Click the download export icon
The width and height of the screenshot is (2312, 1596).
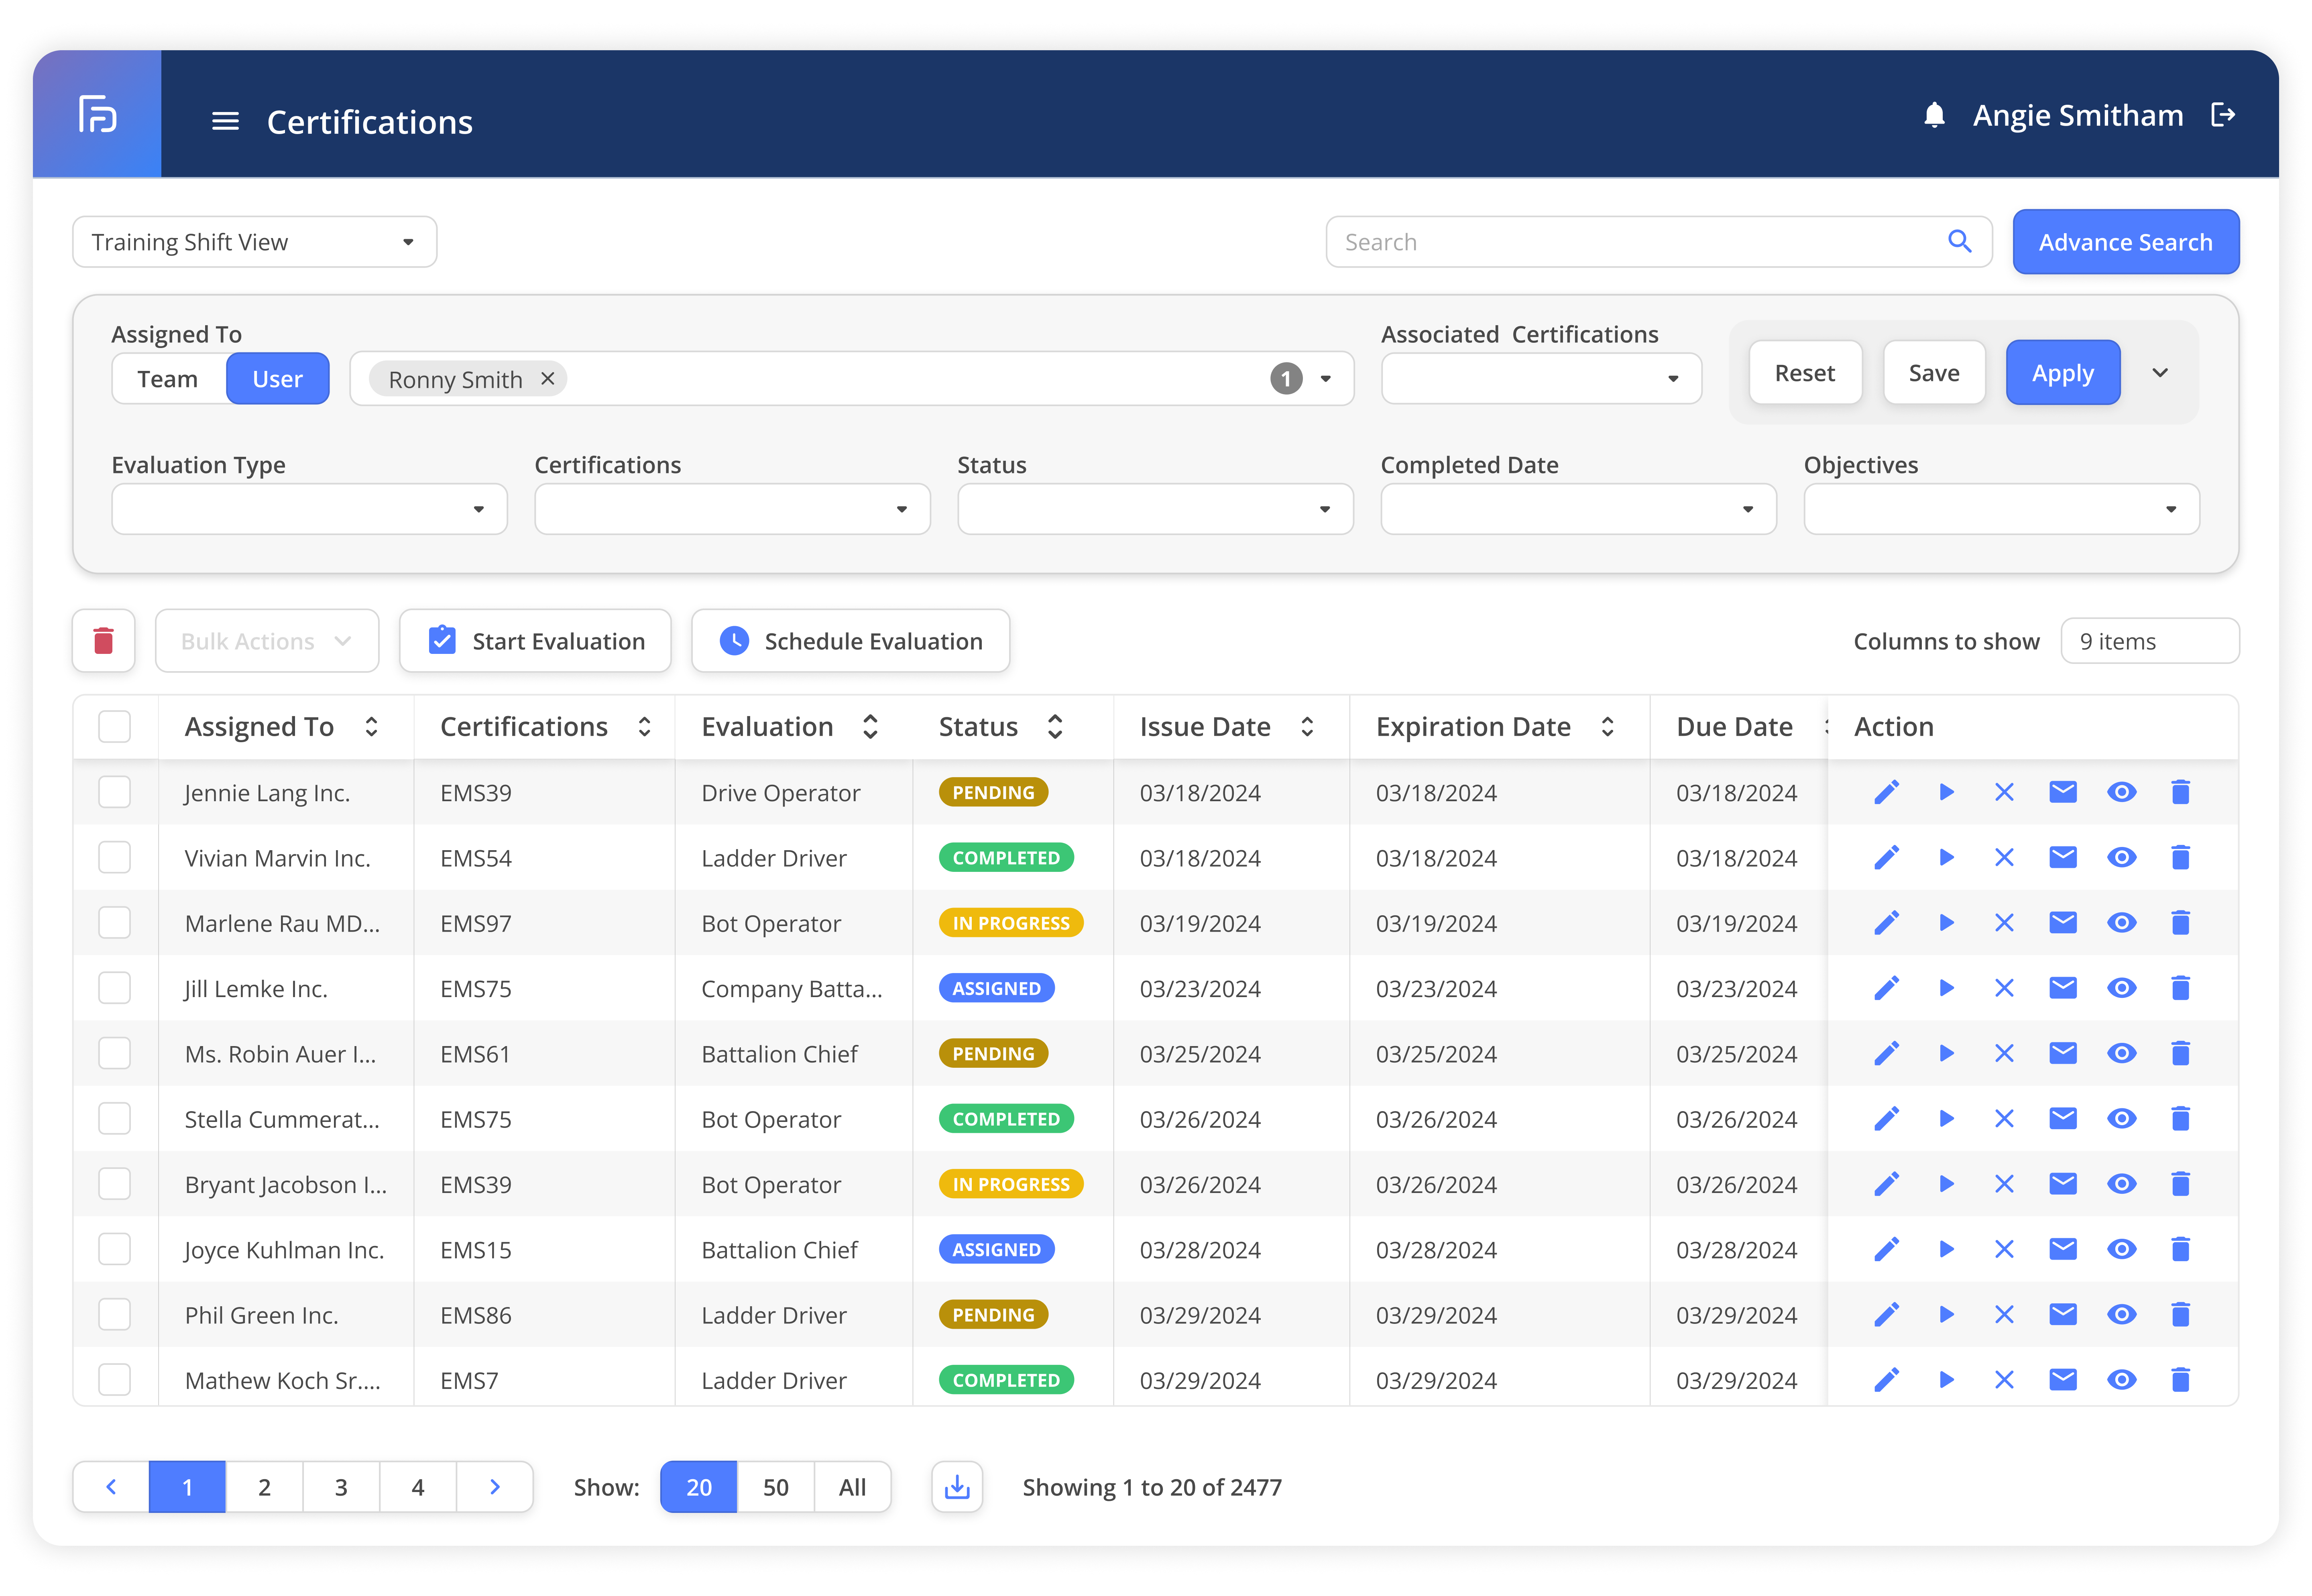coord(957,1487)
